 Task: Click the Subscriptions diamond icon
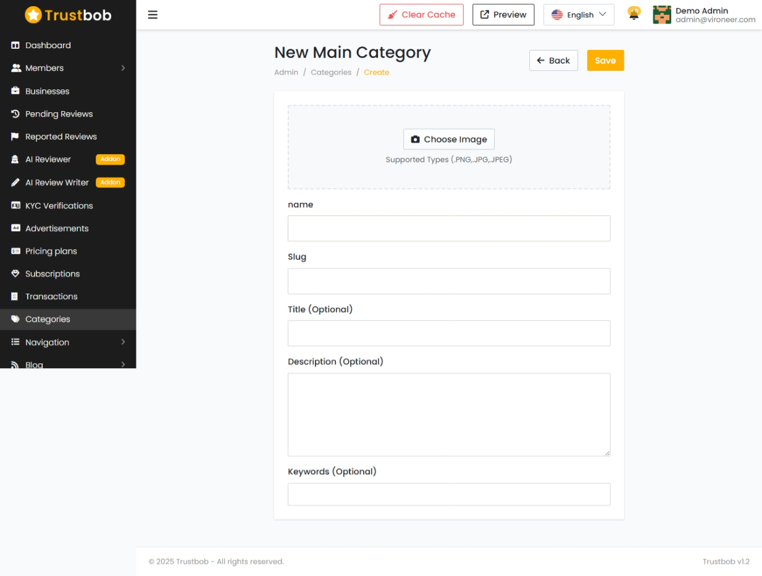point(15,274)
